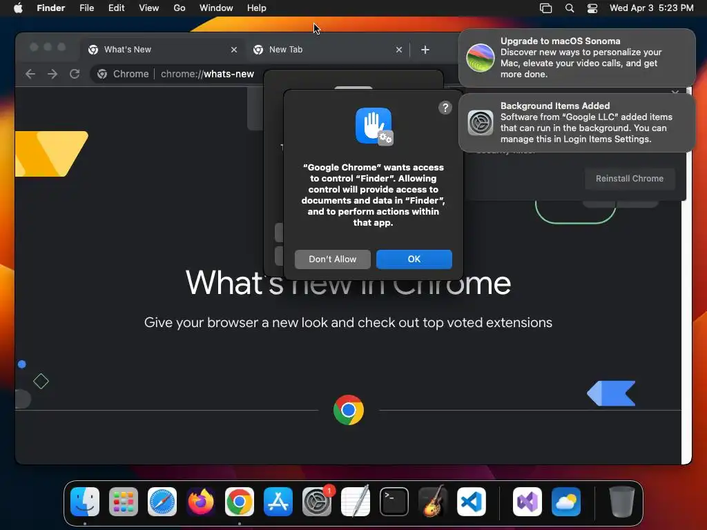Click the 'Give your browser a new look' subtitle

click(x=348, y=323)
